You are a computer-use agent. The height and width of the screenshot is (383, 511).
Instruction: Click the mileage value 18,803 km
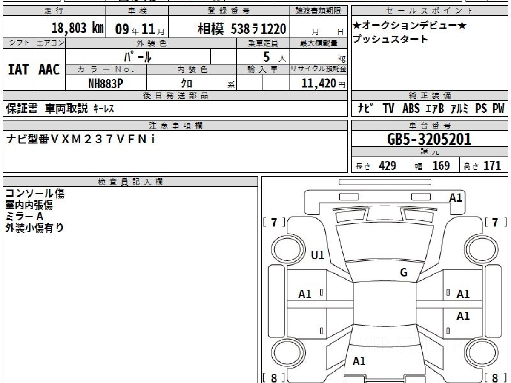pos(78,29)
